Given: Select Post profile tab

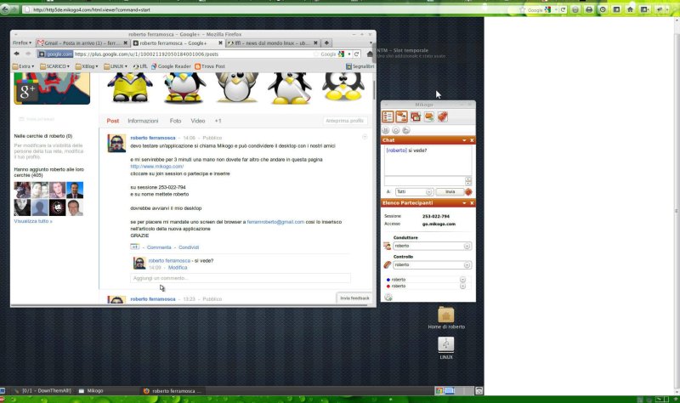Looking at the screenshot, I should tap(113, 121).
